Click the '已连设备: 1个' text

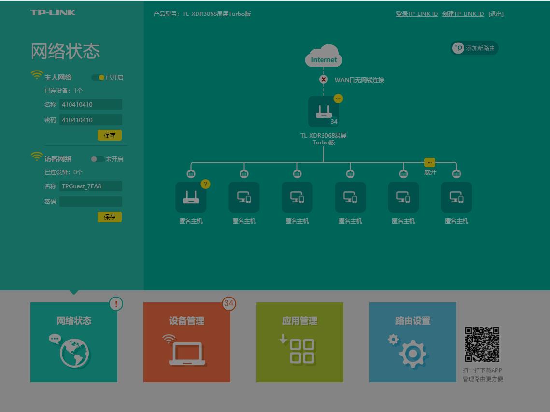coord(63,90)
